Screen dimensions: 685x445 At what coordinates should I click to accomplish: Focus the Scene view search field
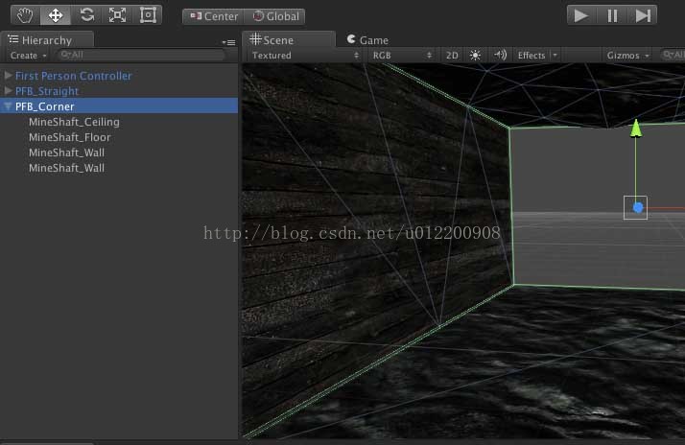pyautogui.click(x=673, y=55)
